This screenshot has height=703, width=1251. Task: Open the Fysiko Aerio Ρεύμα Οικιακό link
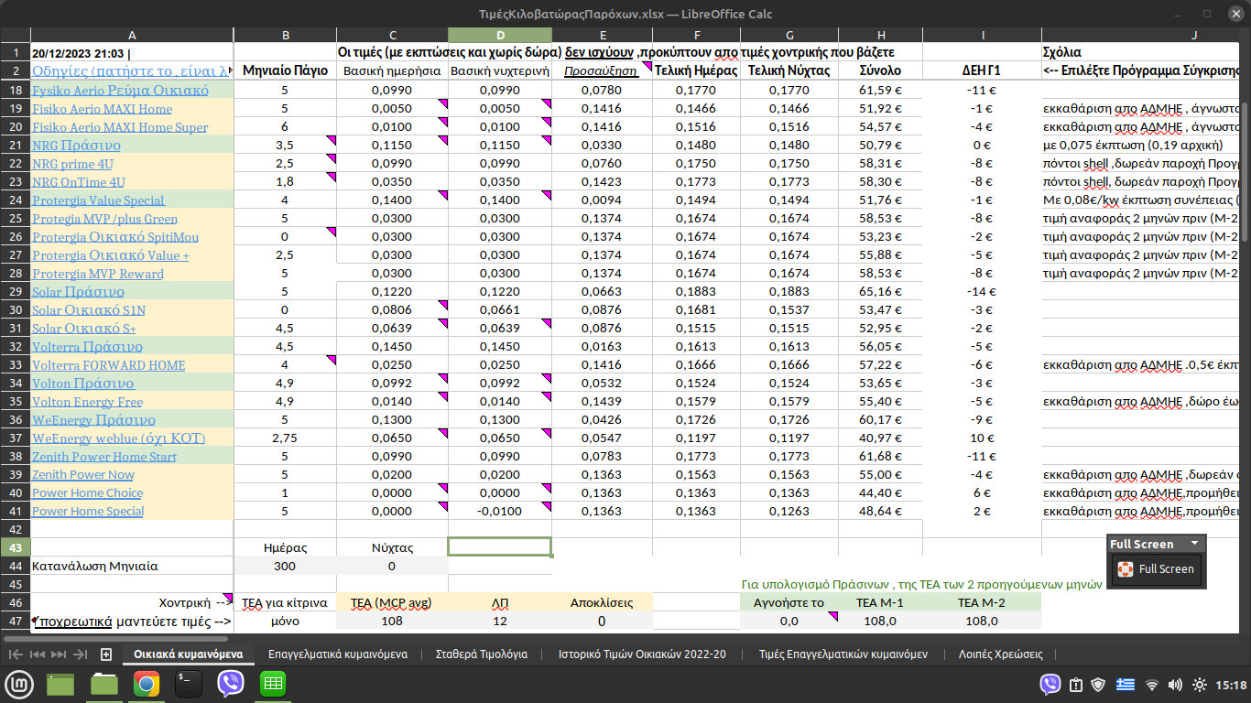[120, 90]
